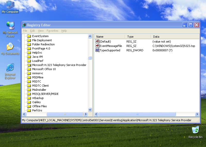
Task: Click the Registry Editor title bar icon
Action: click(24, 25)
